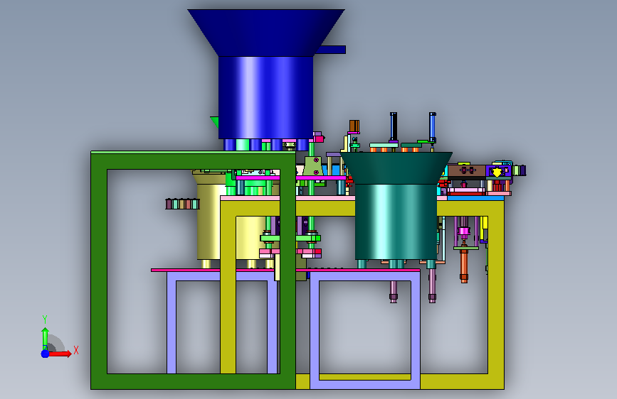Screen dimensions: 617x399
Task: Select the small brown box above the bowl
Action: coord(354,126)
